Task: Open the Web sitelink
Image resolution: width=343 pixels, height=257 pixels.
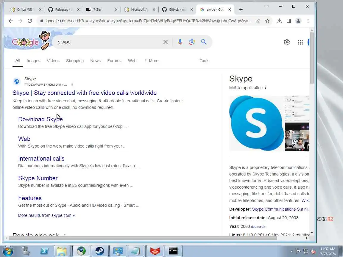Action: point(24,139)
